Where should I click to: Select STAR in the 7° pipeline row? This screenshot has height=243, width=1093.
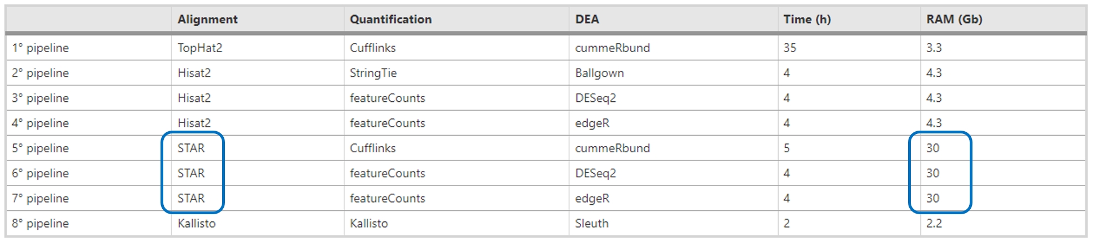click(x=191, y=198)
